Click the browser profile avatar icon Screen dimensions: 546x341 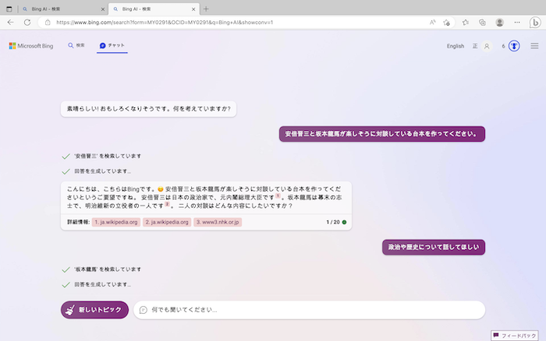(x=499, y=23)
